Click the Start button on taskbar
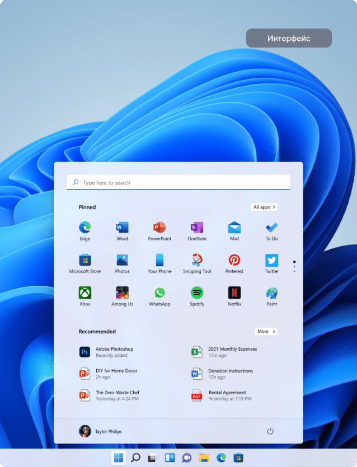This screenshot has height=467, width=357. click(118, 457)
